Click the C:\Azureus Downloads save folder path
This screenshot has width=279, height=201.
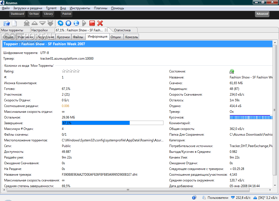251,135
